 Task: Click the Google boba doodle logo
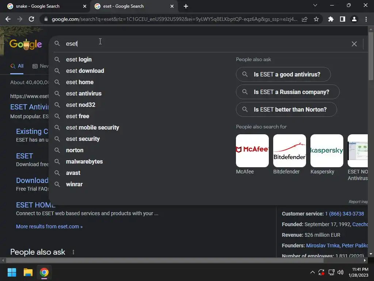click(26, 44)
